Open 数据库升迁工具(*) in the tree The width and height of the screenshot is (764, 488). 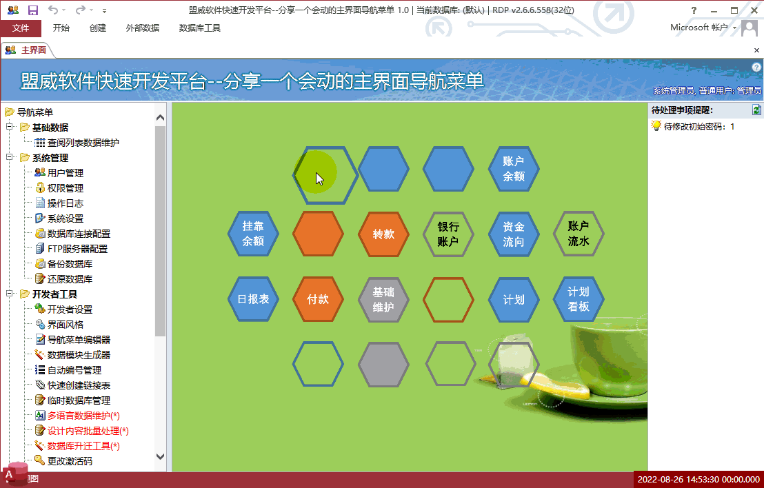pos(83,446)
